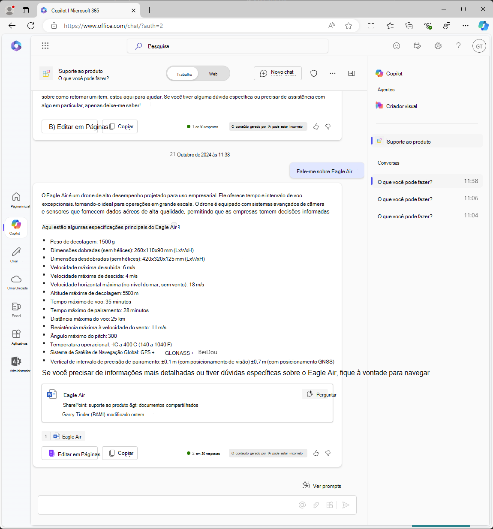Click B) Editar em Páginas button
Image resolution: width=493 pixels, height=529 pixels.
(x=70, y=126)
